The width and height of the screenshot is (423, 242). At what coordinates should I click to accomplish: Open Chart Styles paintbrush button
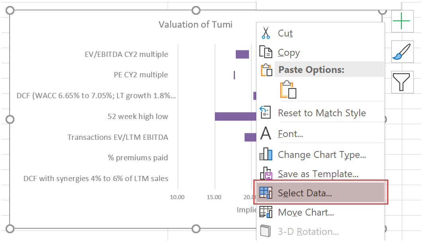click(403, 52)
